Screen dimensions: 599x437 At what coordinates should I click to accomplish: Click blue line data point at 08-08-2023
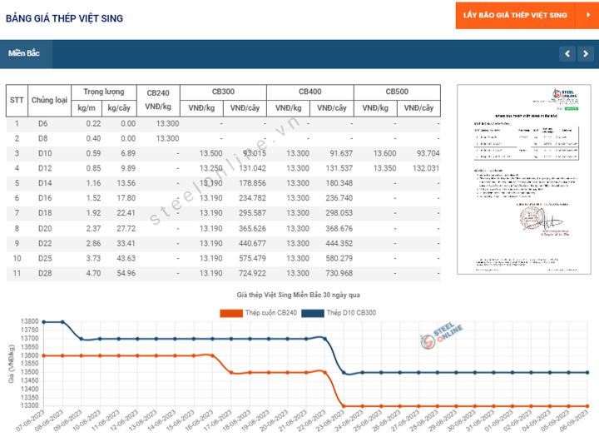click(x=62, y=322)
